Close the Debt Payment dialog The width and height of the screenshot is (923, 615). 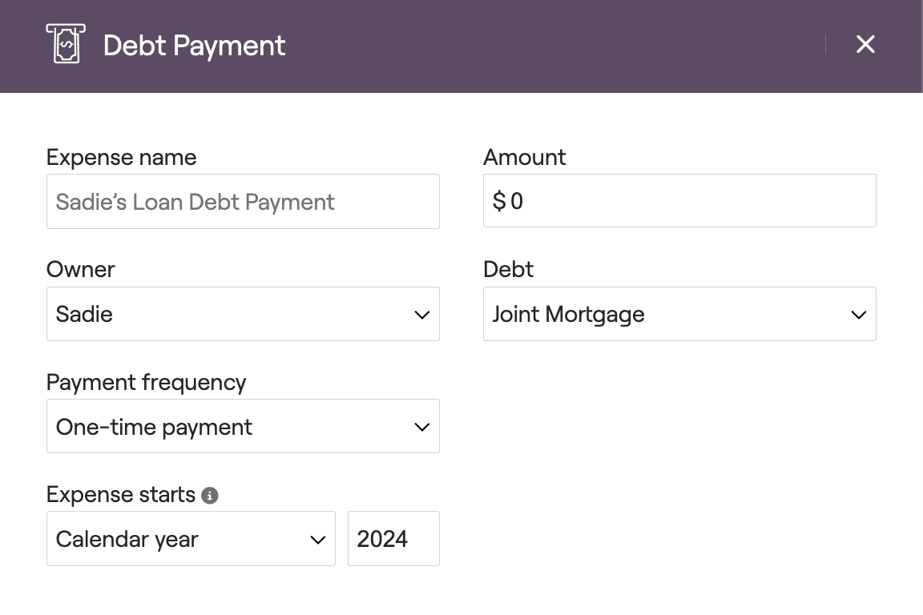tap(865, 45)
